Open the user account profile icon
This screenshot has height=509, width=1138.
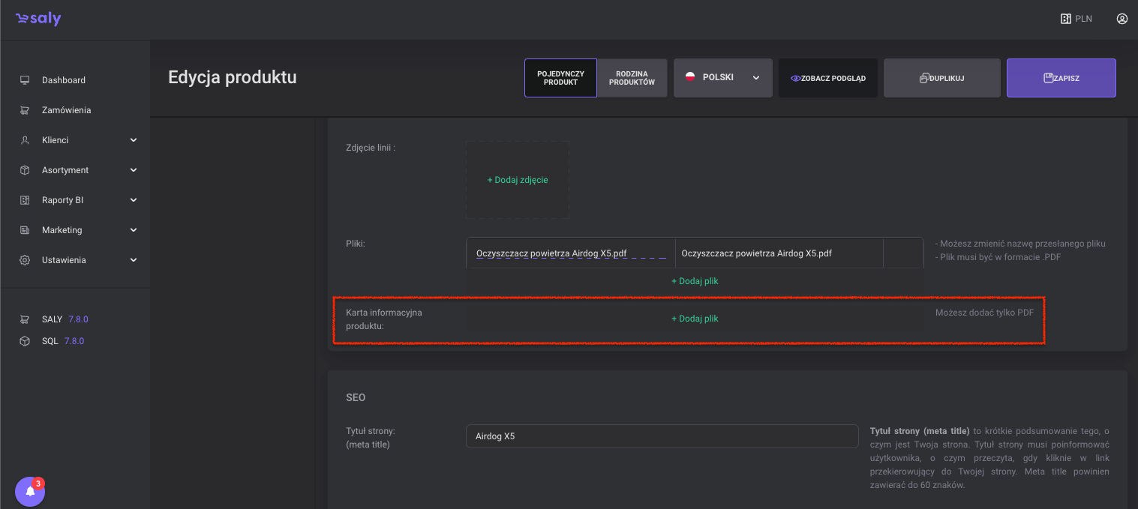(x=1122, y=19)
